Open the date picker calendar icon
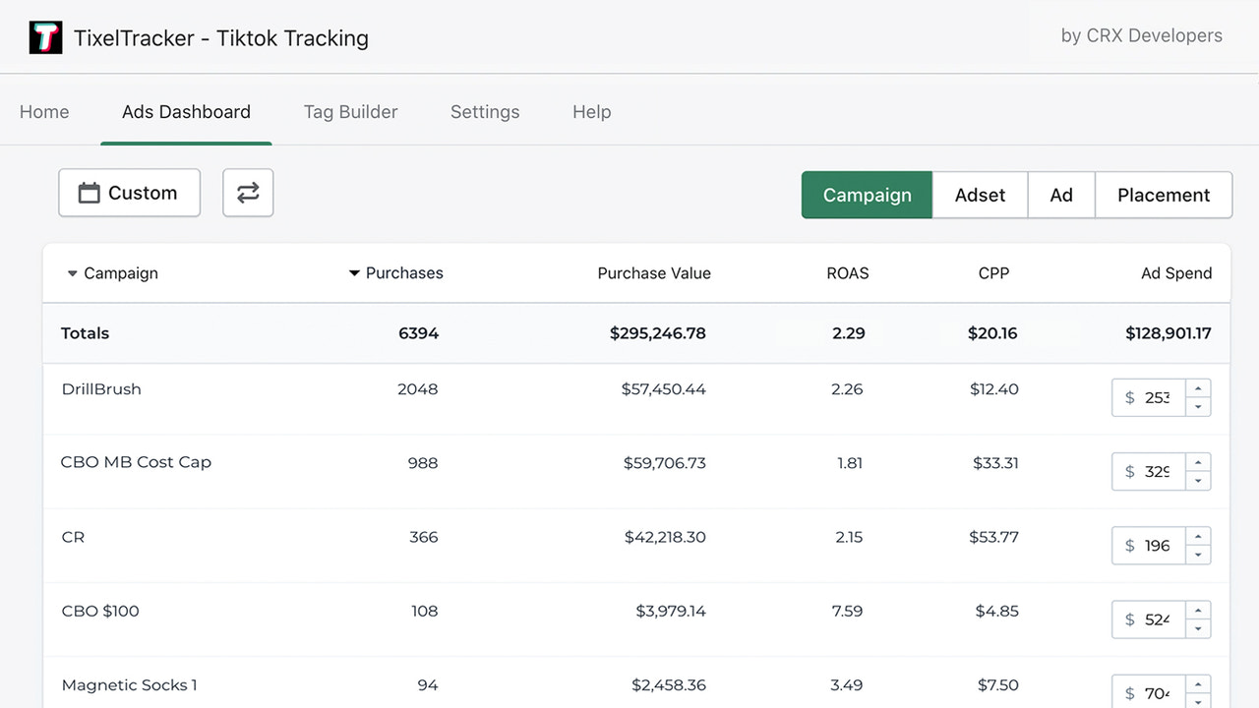 [90, 193]
